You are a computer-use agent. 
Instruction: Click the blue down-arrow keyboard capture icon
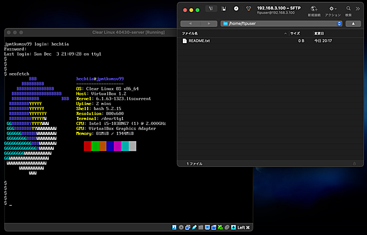[234, 227]
